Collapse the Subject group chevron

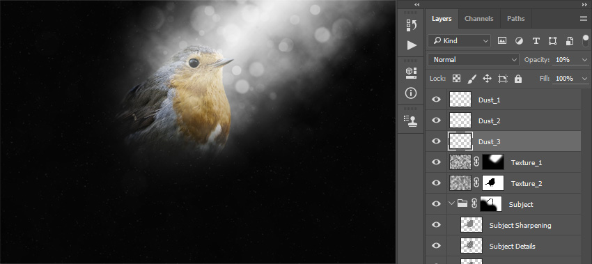tap(451, 203)
